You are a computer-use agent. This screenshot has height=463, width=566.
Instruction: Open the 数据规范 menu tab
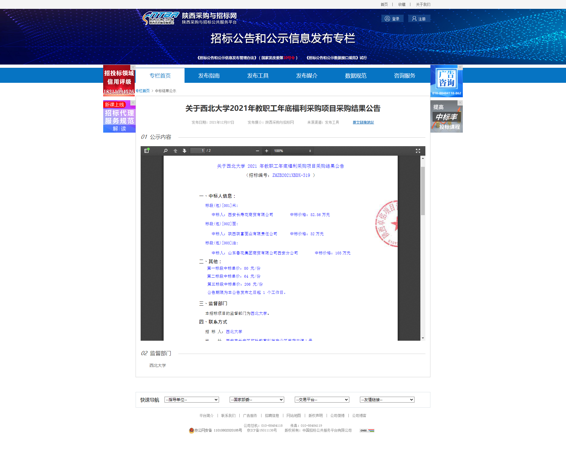(356, 76)
